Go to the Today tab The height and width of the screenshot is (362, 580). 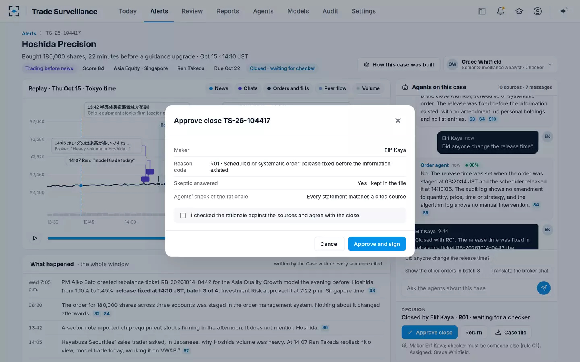(128, 11)
